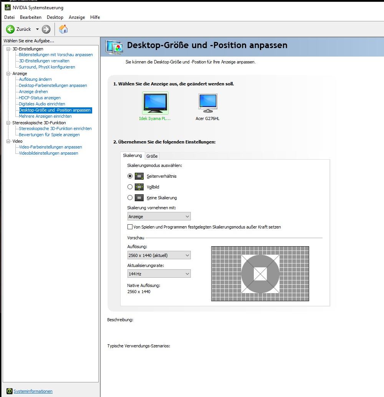Collapse the 3D-Einstellungen tree node
The image size is (384, 397).
click(x=8, y=49)
